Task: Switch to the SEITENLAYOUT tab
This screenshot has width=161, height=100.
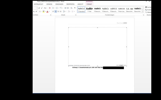Action: 38,4
